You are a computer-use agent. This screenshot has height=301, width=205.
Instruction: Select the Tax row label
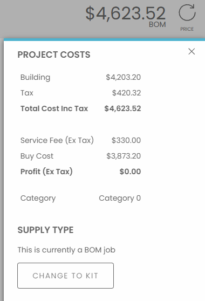point(27,93)
